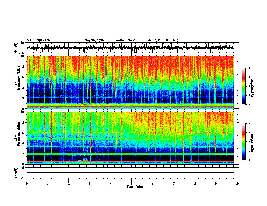Click the ch.2 spectrogram color scale bar
The image size is (267, 206).
(244, 142)
